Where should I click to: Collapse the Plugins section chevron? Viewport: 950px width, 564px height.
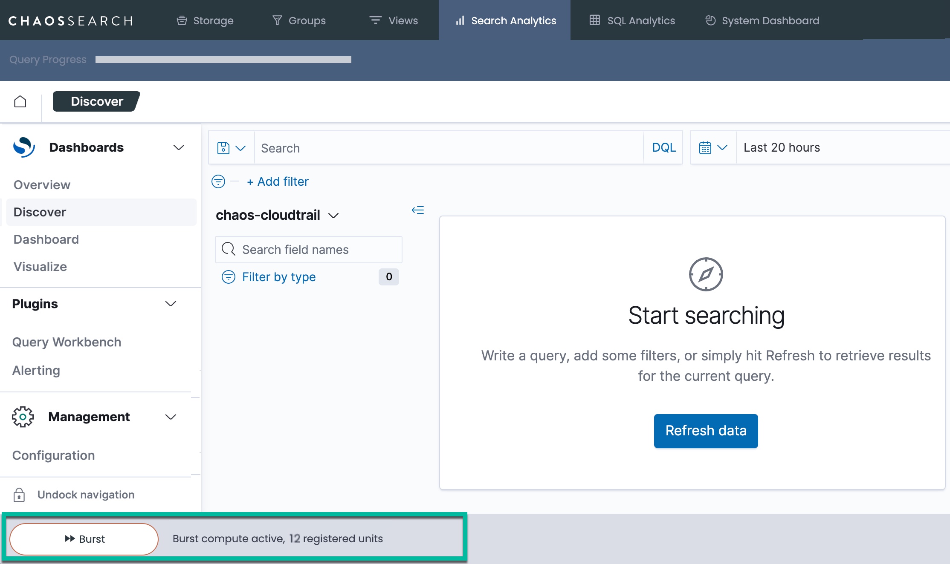point(171,304)
